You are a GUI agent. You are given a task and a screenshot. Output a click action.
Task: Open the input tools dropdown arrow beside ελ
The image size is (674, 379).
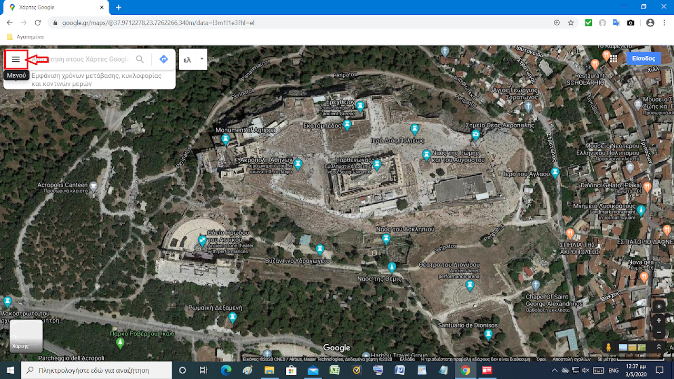pos(202,59)
